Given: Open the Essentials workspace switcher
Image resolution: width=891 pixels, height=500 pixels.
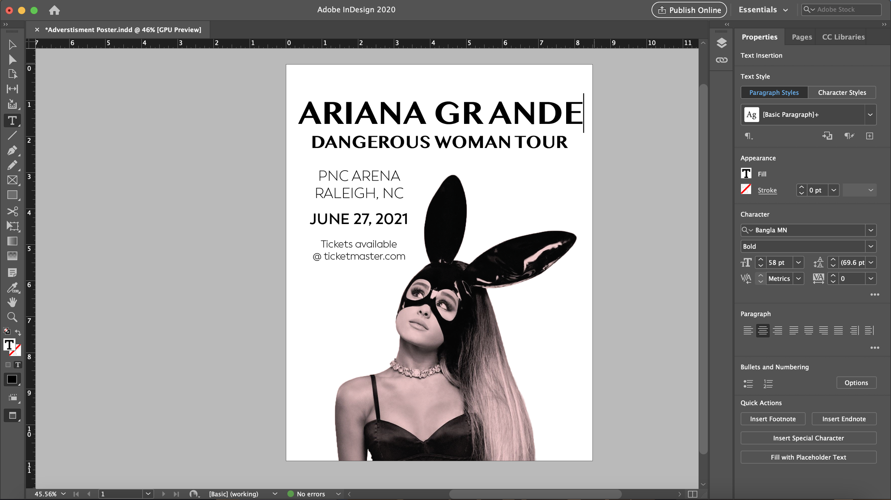Looking at the screenshot, I should pyautogui.click(x=763, y=10).
